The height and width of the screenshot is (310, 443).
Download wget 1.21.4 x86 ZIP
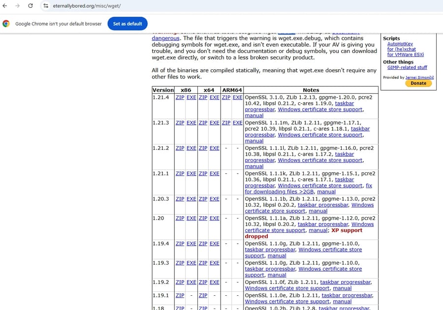(x=180, y=97)
